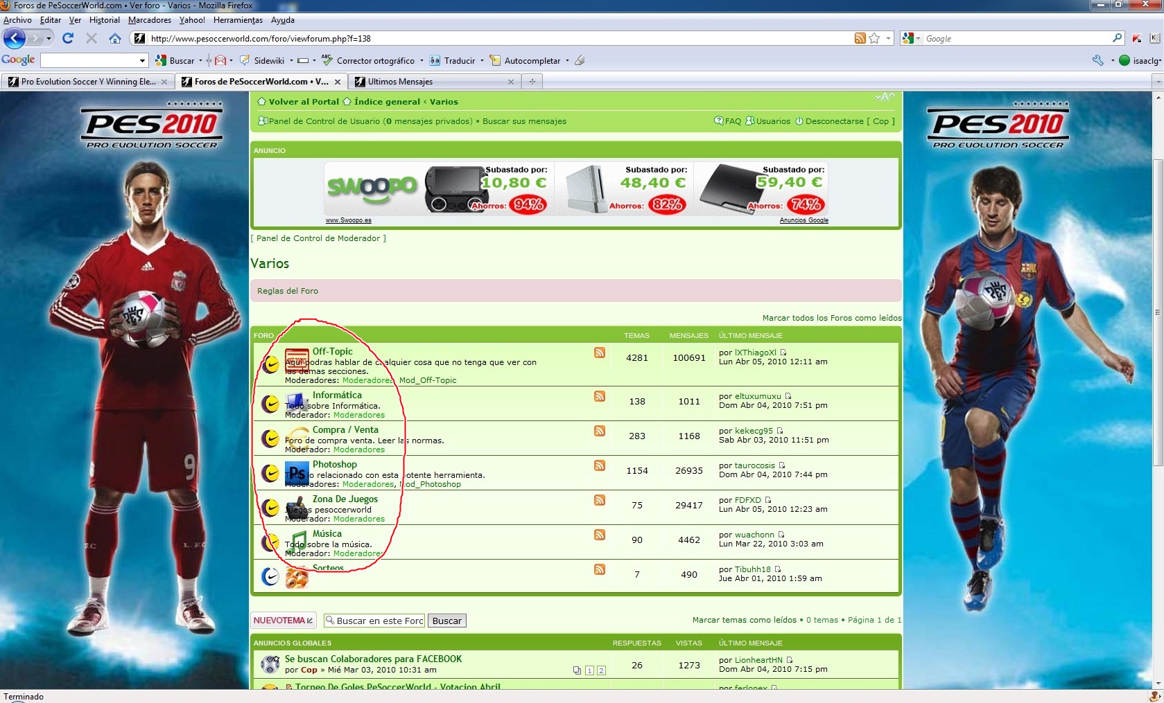Screen dimensions: 1164x703
Task: Open a new tab with the plus button
Action: pyautogui.click(x=532, y=82)
